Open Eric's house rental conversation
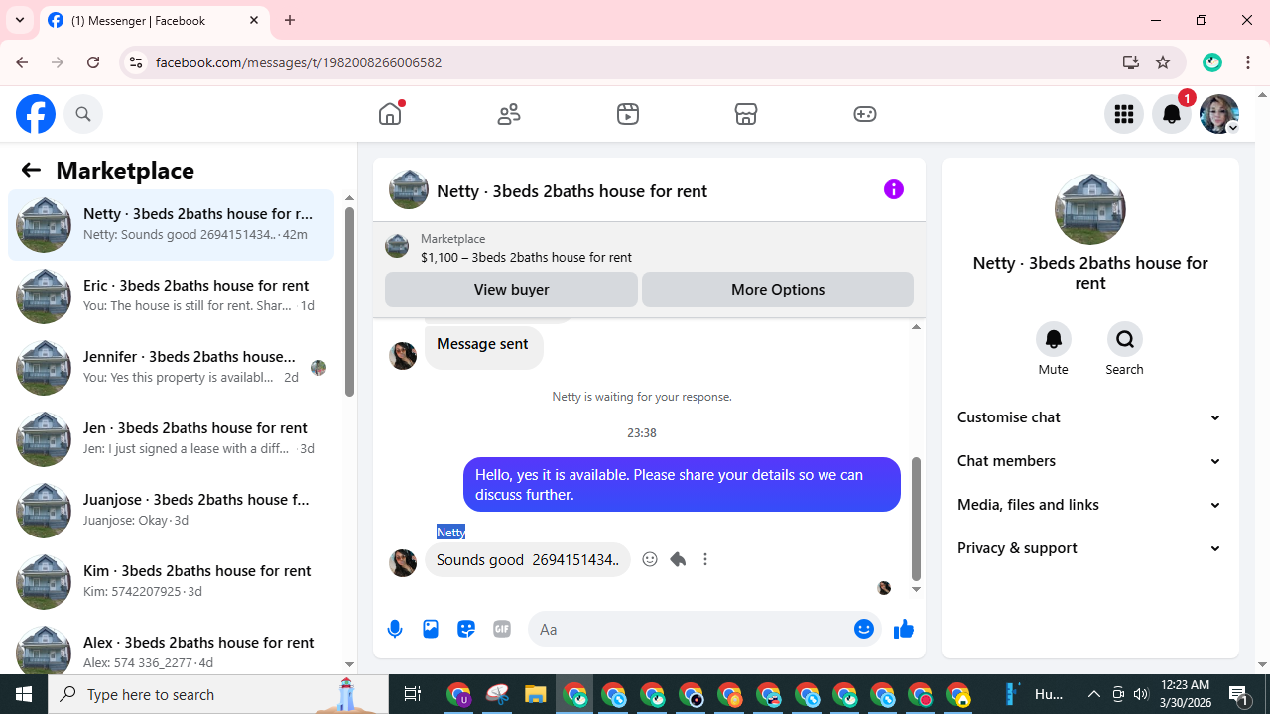 click(172, 296)
